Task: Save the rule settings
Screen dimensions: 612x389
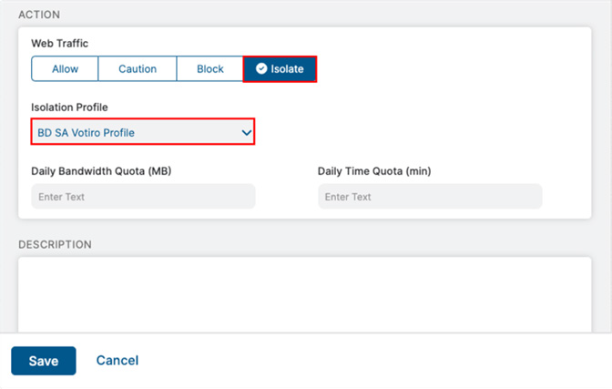Action: coord(44,361)
